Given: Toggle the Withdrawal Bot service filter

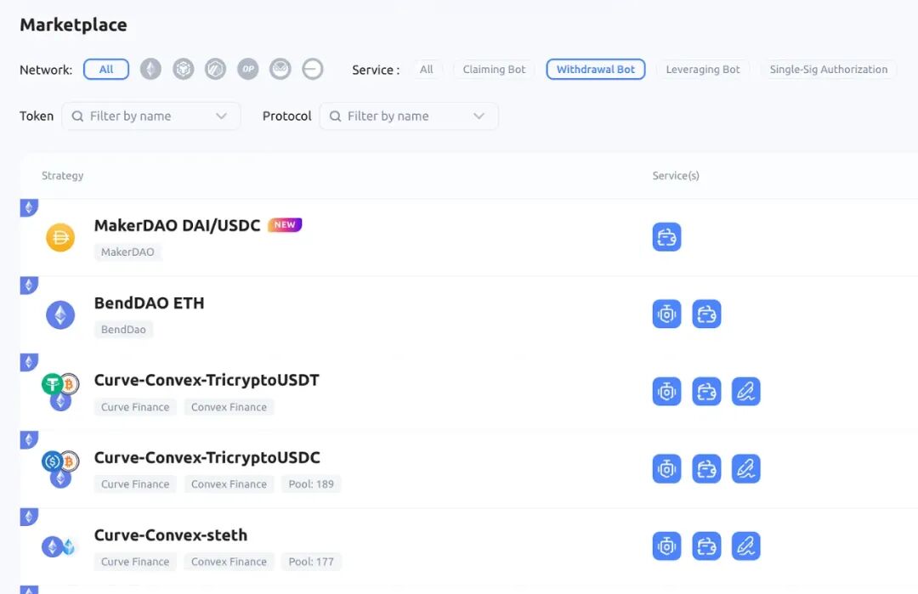Looking at the screenshot, I should pos(595,69).
